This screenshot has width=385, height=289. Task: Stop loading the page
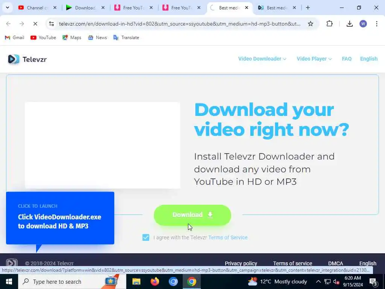pos(35,24)
